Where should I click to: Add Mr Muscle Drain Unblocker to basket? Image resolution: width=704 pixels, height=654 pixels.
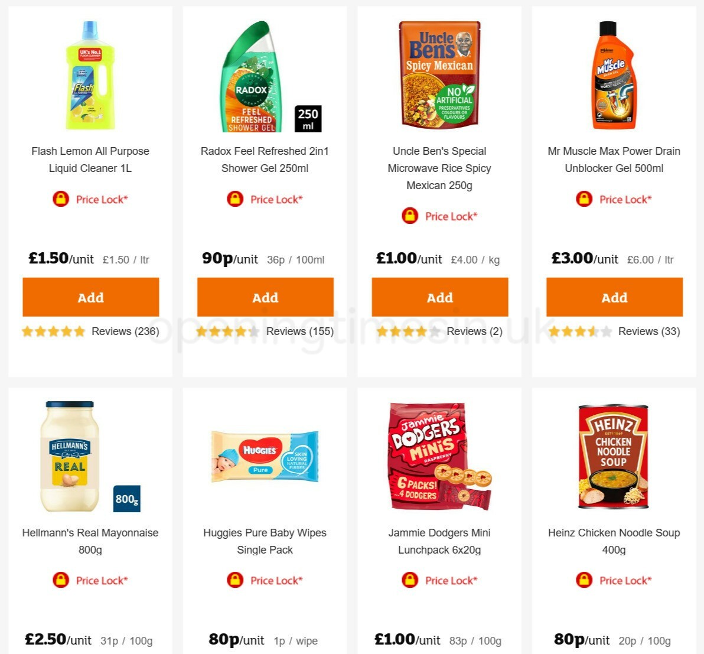point(614,297)
